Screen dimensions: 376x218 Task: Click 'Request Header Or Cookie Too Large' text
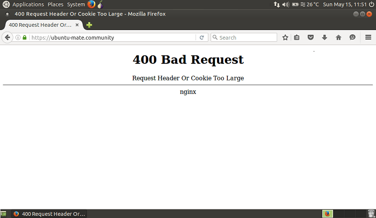pos(188,78)
